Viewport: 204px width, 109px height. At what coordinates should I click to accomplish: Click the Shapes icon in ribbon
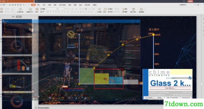click(105, 9)
